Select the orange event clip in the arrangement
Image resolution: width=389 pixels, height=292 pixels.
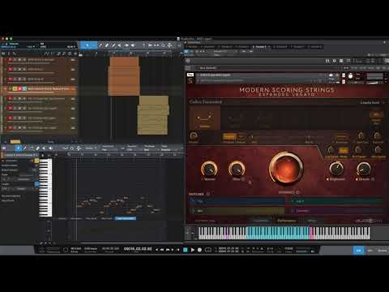tap(124, 76)
